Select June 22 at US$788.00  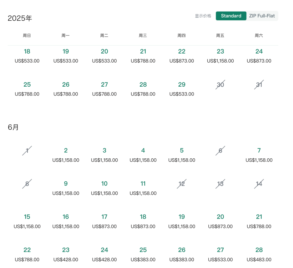pyautogui.click(x=27, y=254)
